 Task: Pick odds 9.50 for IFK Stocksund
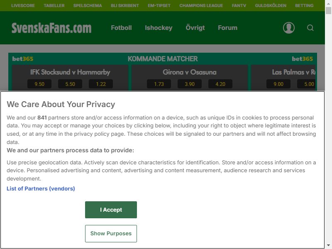coord(39,84)
